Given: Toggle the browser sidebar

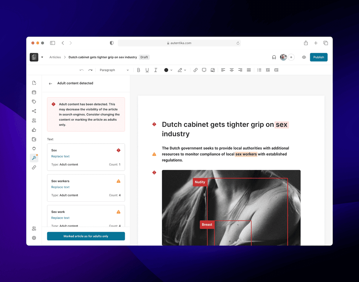Looking at the screenshot, I should [53, 43].
